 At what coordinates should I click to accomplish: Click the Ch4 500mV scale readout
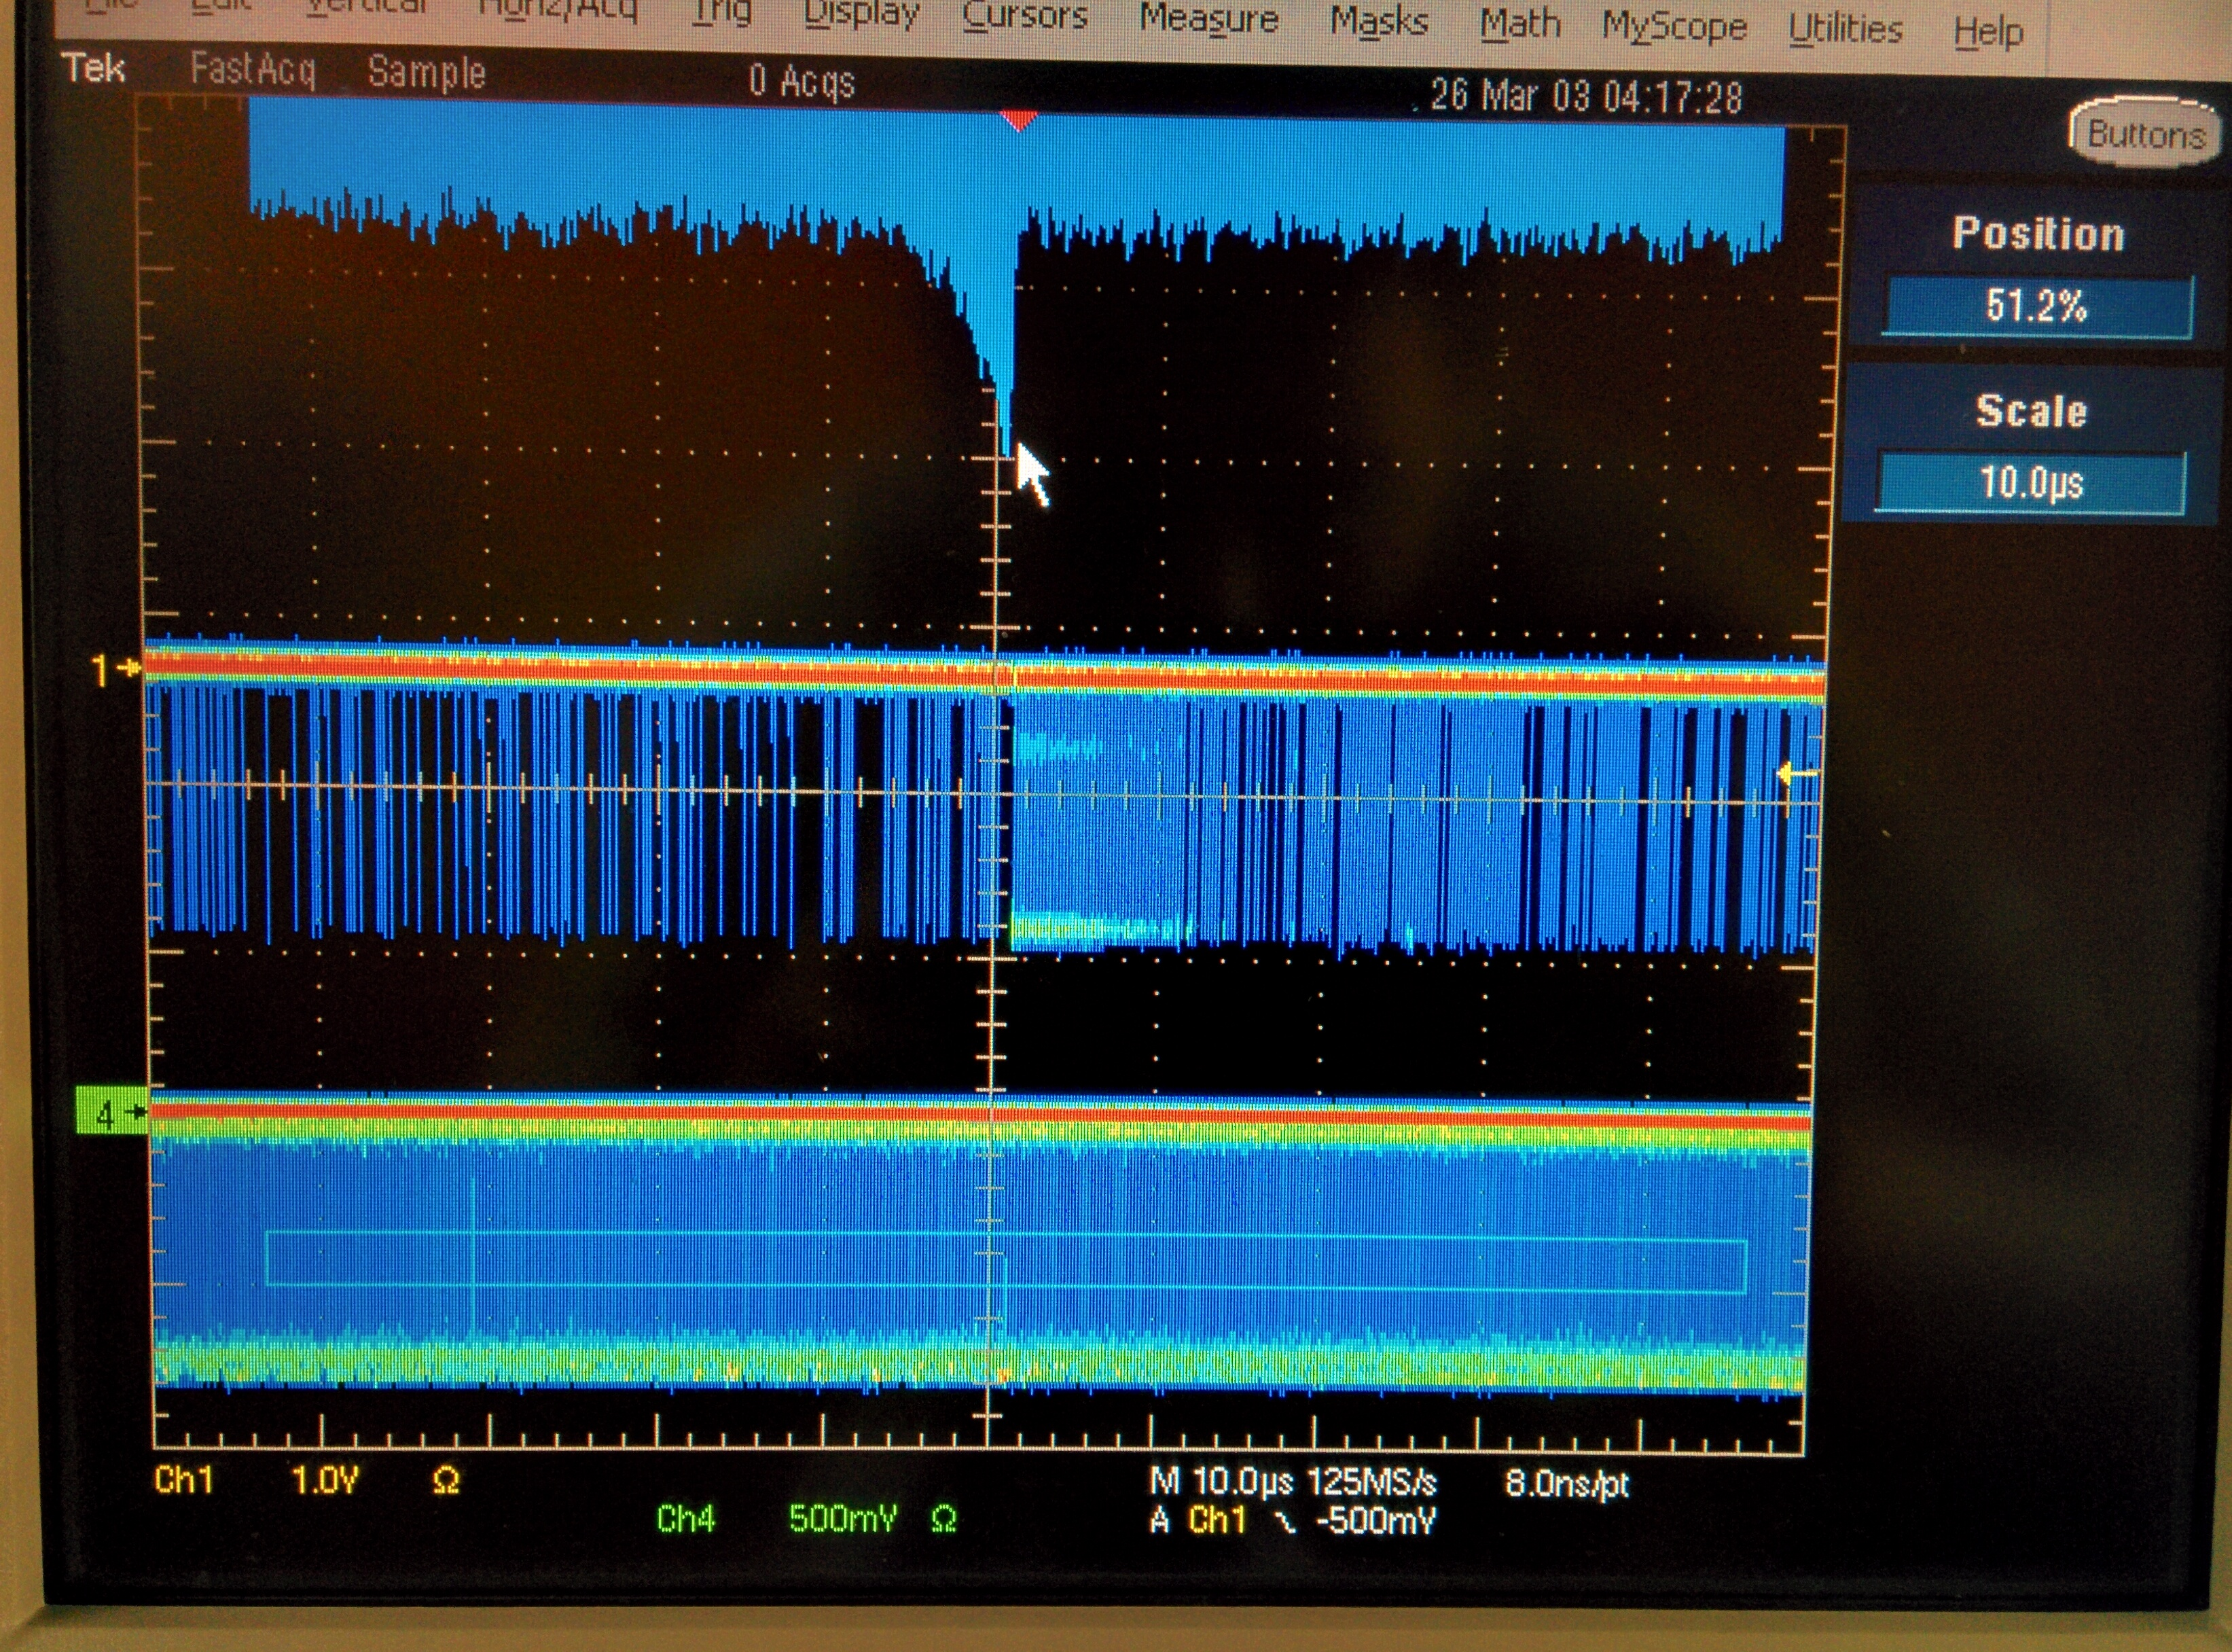[842, 1519]
